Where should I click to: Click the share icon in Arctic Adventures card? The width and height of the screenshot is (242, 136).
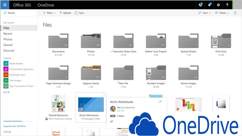tap(111, 122)
